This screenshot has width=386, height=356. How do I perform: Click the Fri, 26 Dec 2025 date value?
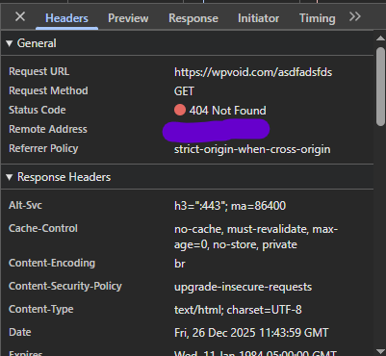[x=251, y=333]
